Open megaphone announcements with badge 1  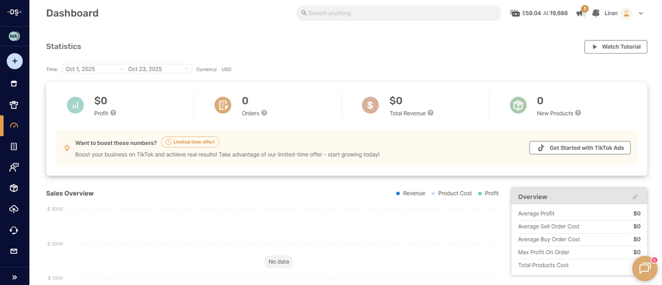point(581,13)
